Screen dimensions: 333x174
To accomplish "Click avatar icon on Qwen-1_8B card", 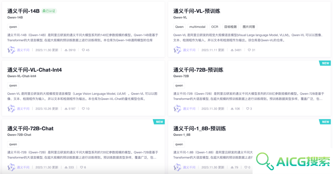I will click(177, 167).
